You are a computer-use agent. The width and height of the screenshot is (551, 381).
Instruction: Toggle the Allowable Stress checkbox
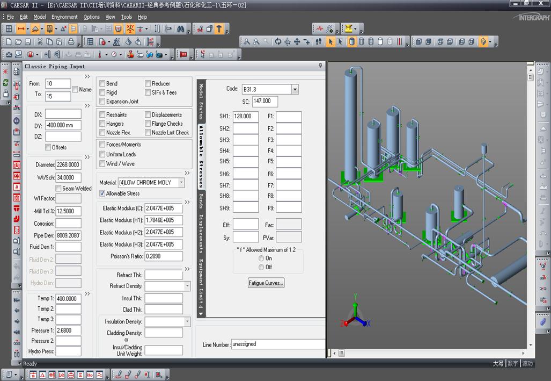(102, 193)
